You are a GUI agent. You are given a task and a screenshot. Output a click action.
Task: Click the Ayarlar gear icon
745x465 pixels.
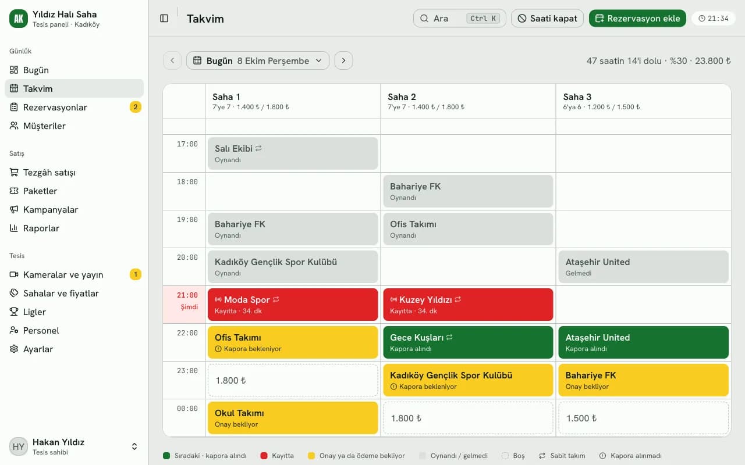tap(14, 349)
